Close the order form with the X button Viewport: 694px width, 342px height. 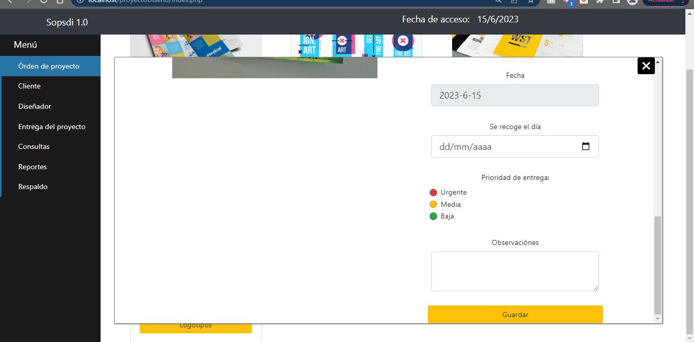coord(646,66)
